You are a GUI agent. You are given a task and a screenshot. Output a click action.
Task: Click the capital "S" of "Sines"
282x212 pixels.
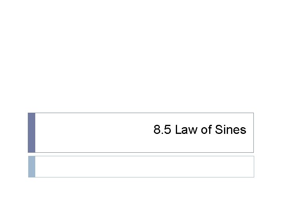[x=218, y=130]
